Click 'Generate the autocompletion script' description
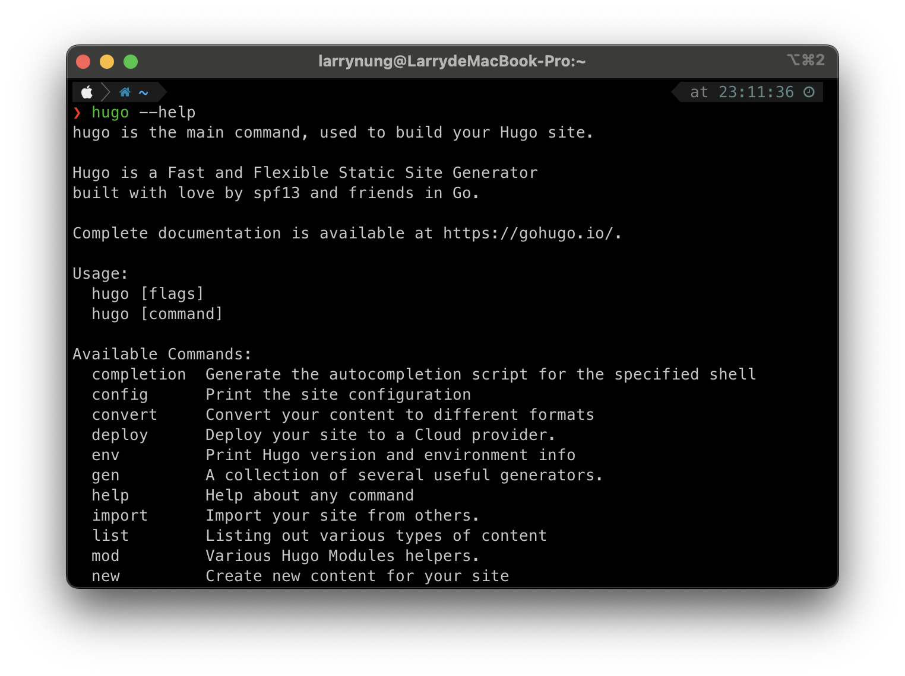The image size is (905, 676). [x=481, y=375]
